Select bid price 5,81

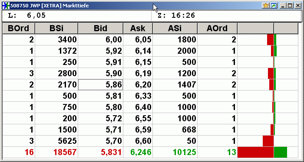tap(100, 96)
